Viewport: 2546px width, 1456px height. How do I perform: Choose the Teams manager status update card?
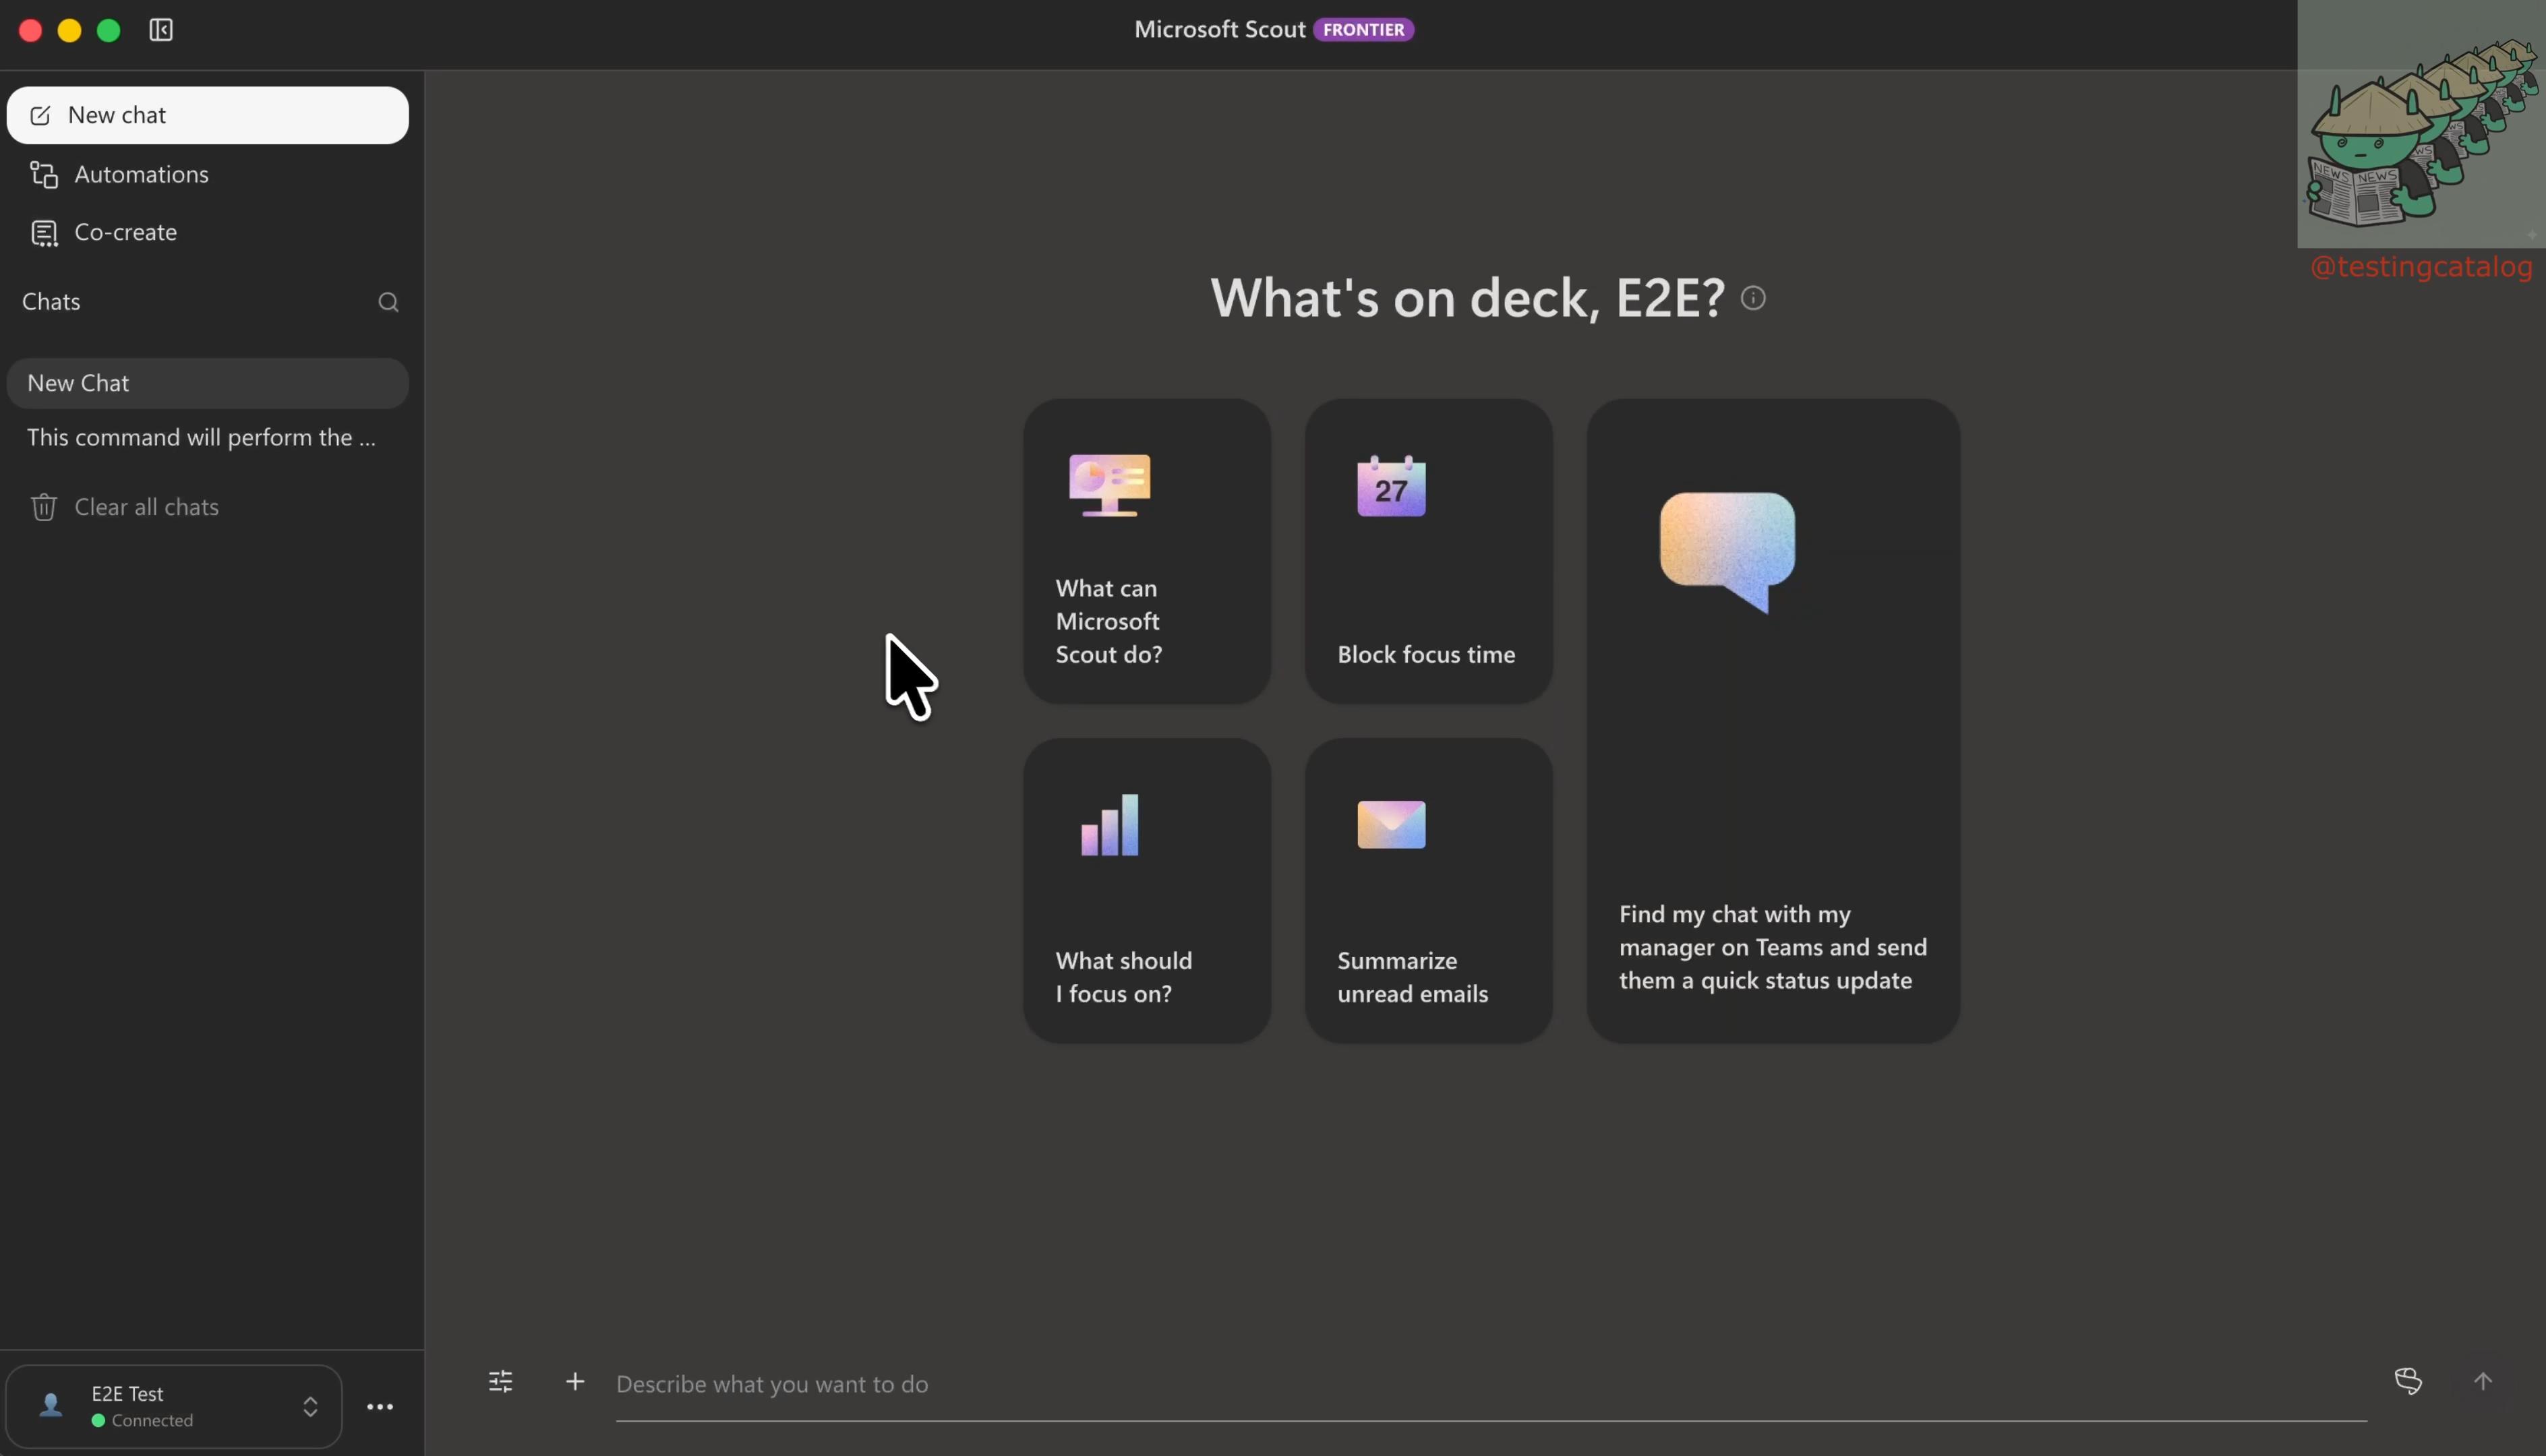(1773, 721)
